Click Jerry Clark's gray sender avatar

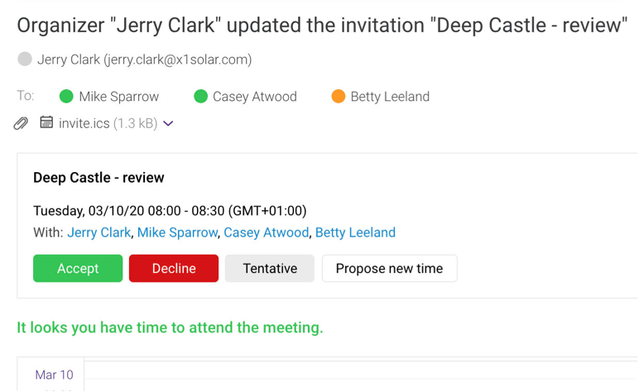(x=25, y=59)
